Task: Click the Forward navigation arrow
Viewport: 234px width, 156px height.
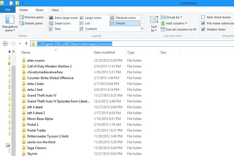Action: tap(13, 44)
